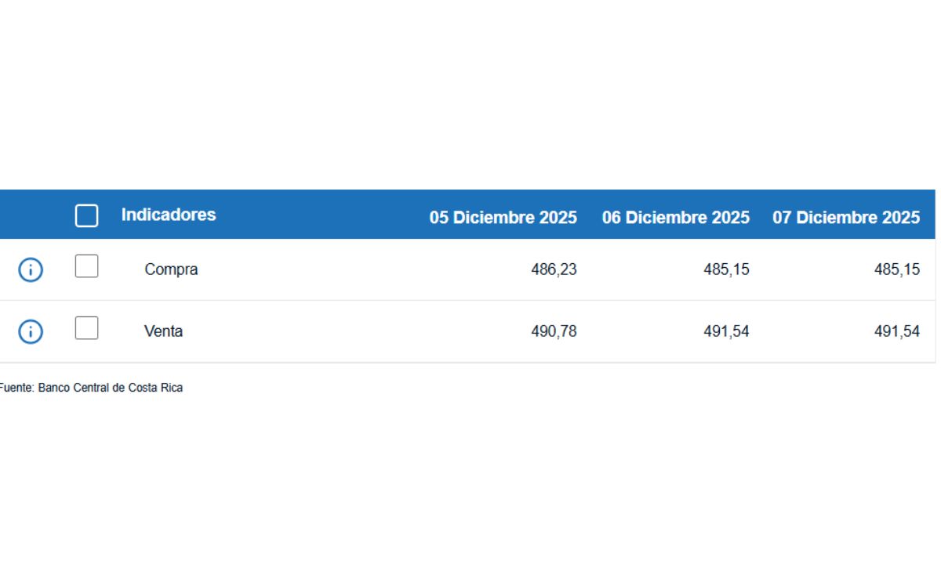The width and height of the screenshot is (941, 585).
Task: Click the 491,54 value for 07 Diciembre
Action: click(898, 330)
